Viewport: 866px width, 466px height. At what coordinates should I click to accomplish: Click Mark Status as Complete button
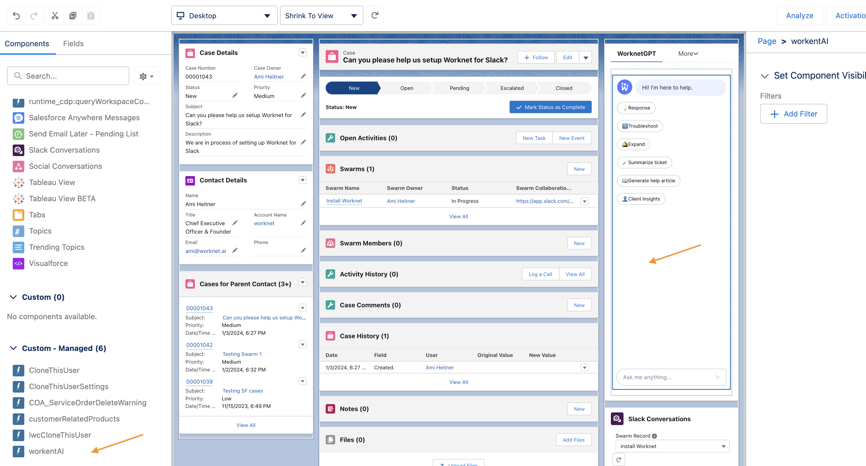click(x=550, y=107)
